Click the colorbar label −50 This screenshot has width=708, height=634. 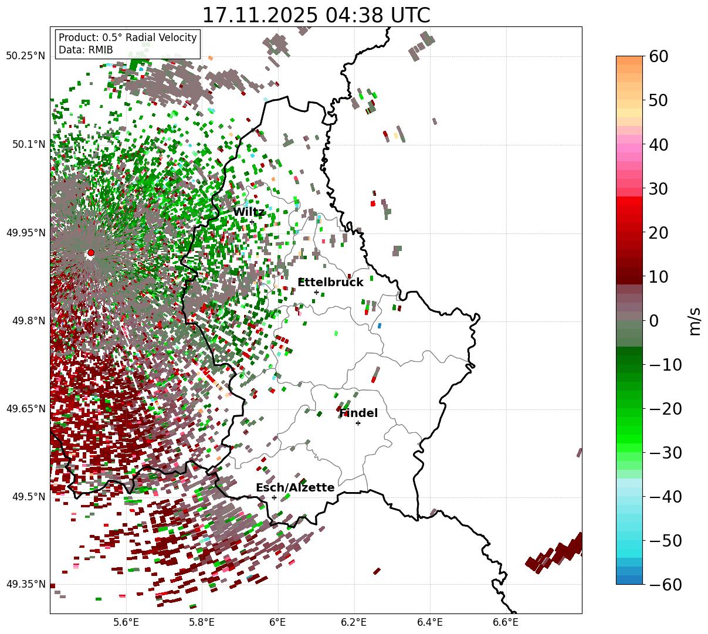pos(665,541)
